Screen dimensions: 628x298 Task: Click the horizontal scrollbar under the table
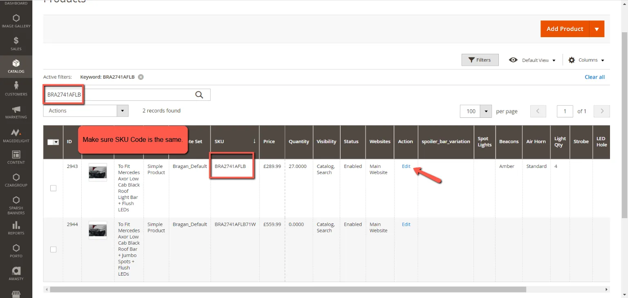click(x=288, y=289)
